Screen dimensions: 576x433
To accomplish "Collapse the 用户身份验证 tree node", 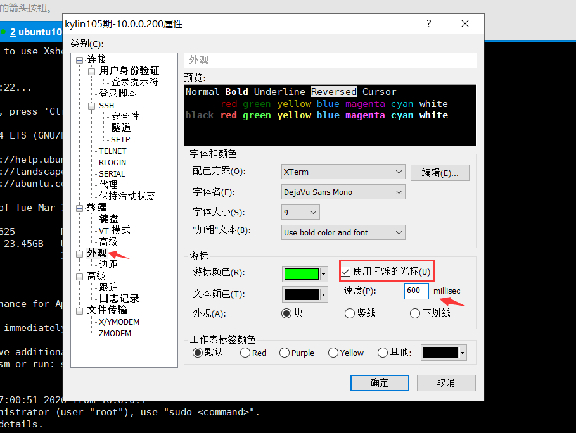I will click(91, 72).
